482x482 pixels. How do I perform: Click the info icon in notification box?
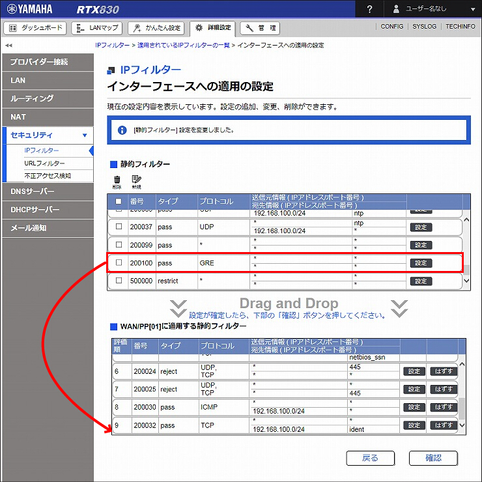click(x=122, y=130)
